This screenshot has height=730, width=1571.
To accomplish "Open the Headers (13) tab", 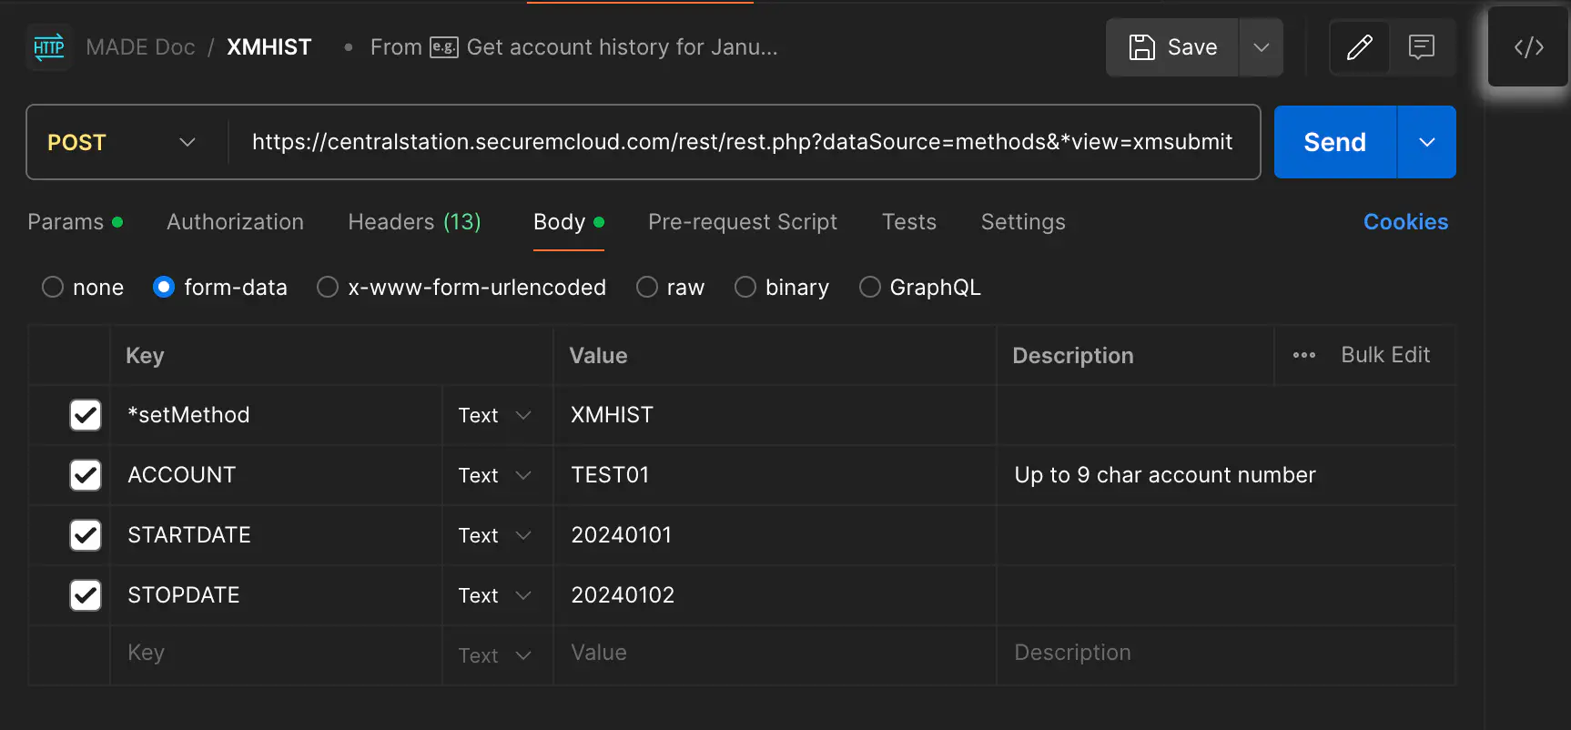I will point(414,222).
